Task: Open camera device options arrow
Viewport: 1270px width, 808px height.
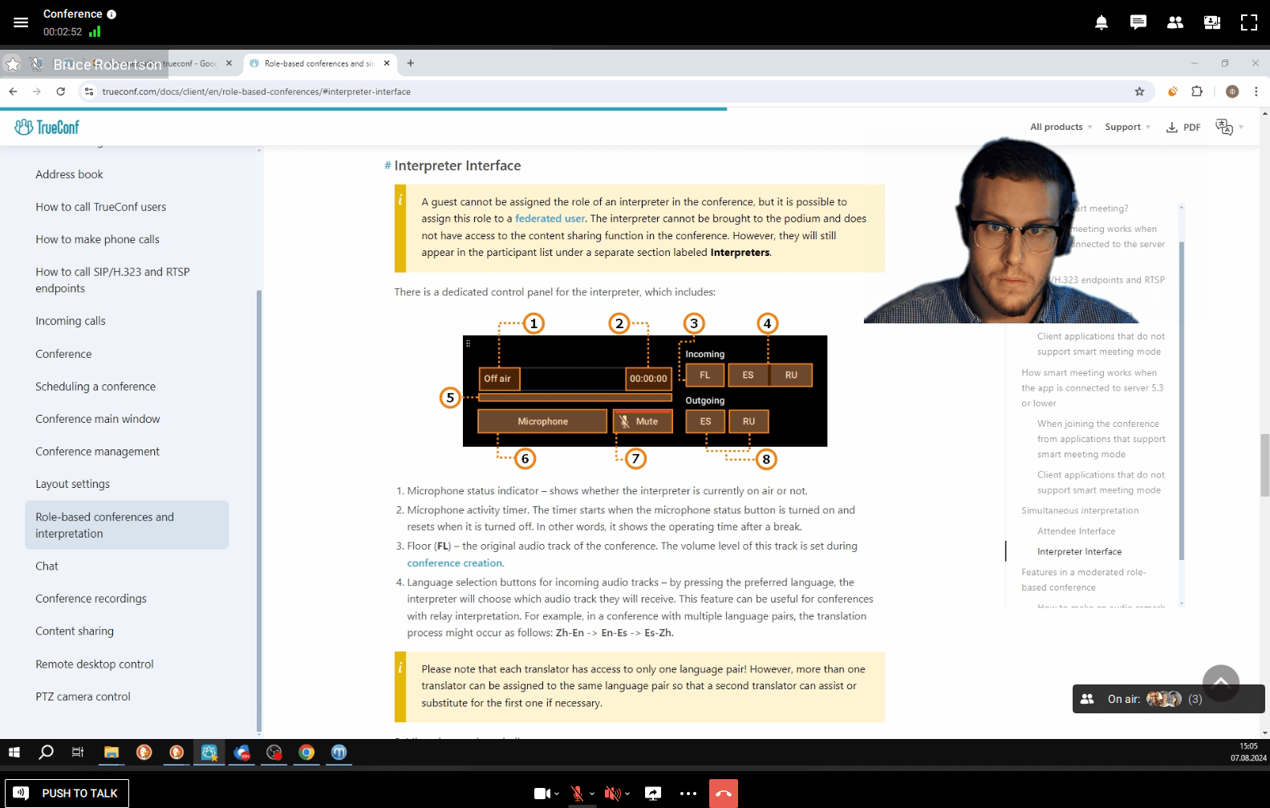Action: [x=557, y=794]
